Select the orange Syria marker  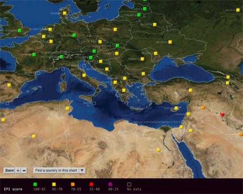tap(203, 107)
